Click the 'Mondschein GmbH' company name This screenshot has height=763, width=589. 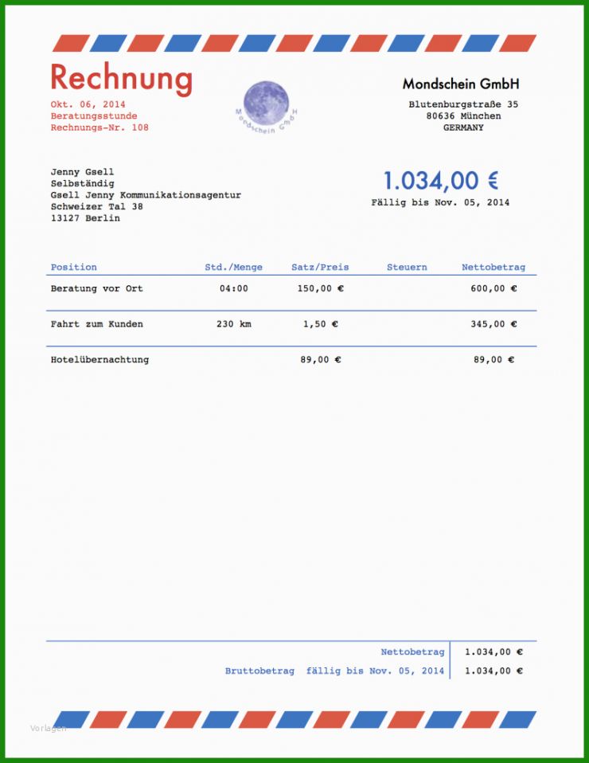click(461, 84)
